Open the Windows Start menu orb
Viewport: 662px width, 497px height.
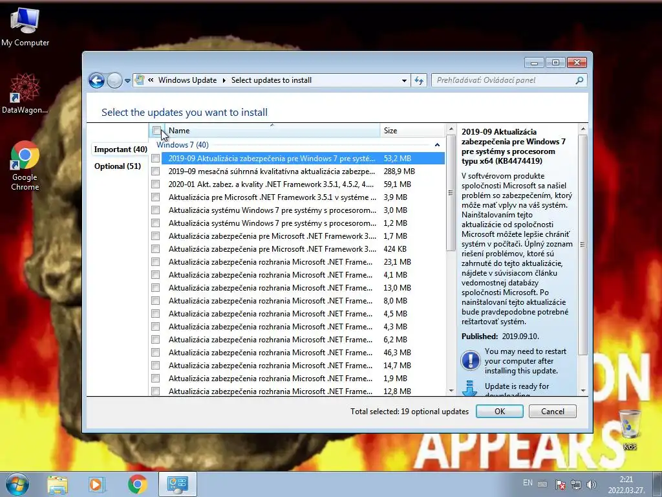click(x=17, y=484)
